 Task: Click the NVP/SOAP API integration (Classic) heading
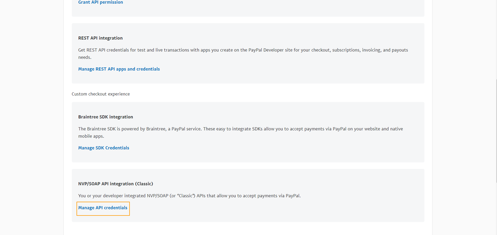(x=115, y=184)
